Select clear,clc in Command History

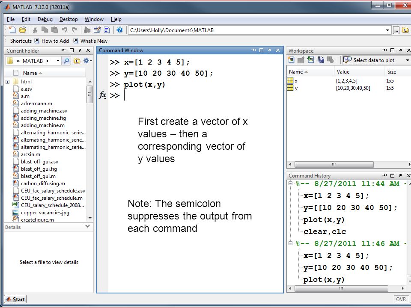click(x=325, y=232)
